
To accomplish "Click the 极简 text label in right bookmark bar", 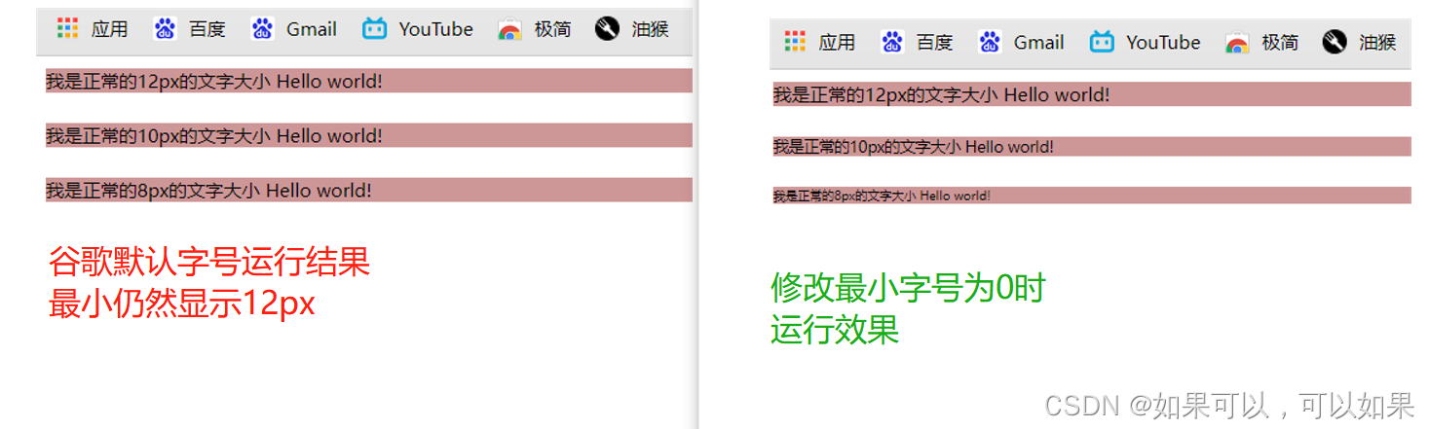I will point(1280,42).
